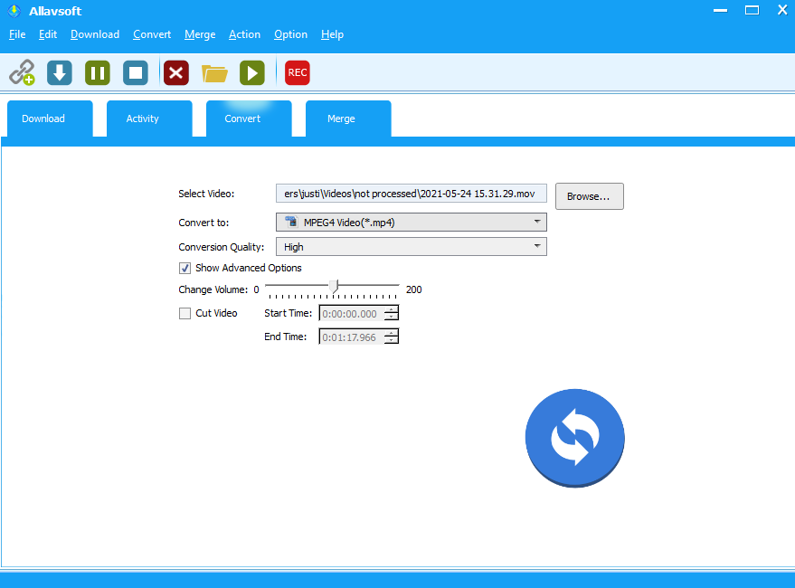Click the paste URL link icon

(x=22, y=72)
